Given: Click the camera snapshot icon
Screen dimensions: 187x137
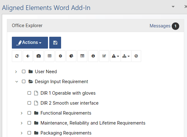Looking at the screenshot, I should pyautogui.click(x=39, y=56).
